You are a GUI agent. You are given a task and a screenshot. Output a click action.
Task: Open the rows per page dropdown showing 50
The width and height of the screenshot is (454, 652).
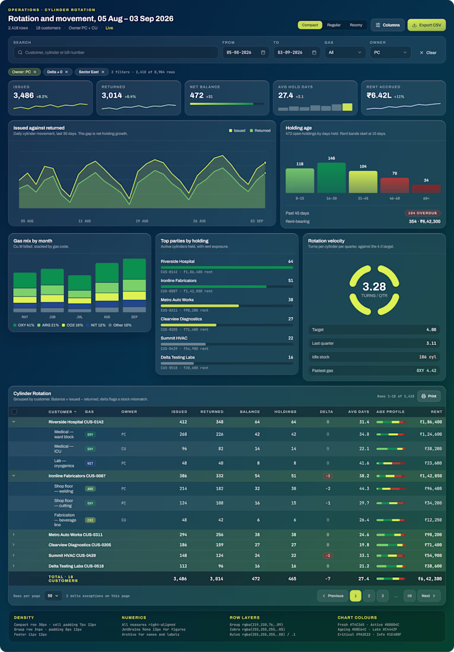[x=53, y=596]
